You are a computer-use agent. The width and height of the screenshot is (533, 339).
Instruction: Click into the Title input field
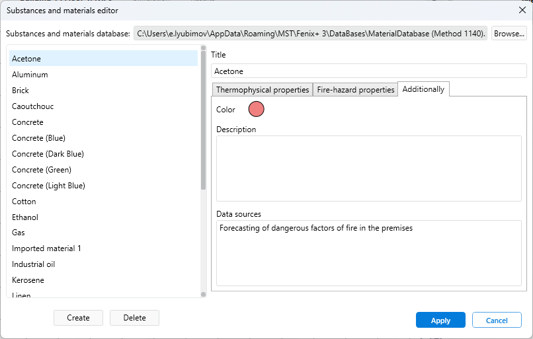[368, 71]
